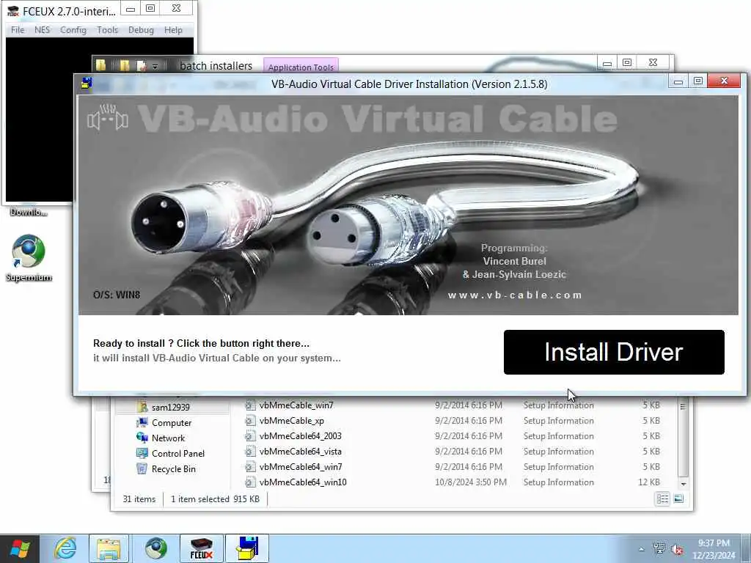The height and width of the screenshot is (563, 751).
Task: Open the Config menu in FCEUX
Action: 73,29
